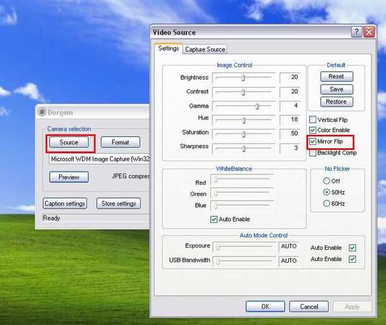Toggle the Color Enable checkbox
This screenshot has height=325, width=386.
(x=313, y=130)
